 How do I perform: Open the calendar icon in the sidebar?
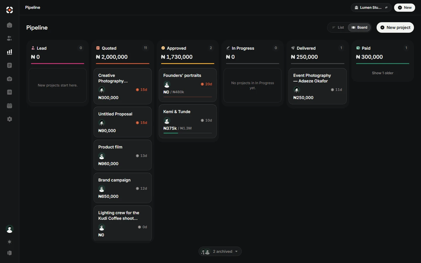tap(9, 106)
